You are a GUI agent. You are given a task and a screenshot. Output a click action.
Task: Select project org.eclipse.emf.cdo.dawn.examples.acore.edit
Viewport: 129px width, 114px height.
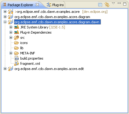click(x=49, y=69)
